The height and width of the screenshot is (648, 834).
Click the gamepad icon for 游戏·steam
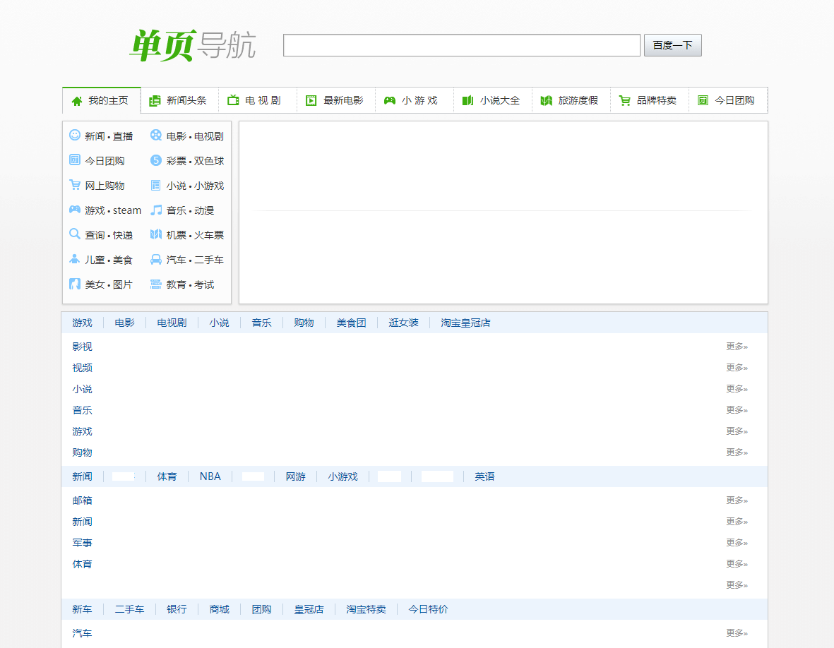(75, 210)
